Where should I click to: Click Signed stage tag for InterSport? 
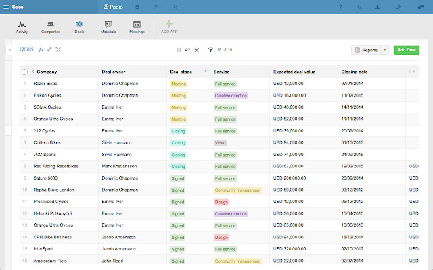177,249
